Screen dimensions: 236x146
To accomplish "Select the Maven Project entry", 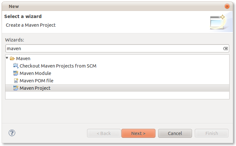I will tap(117, 88).
